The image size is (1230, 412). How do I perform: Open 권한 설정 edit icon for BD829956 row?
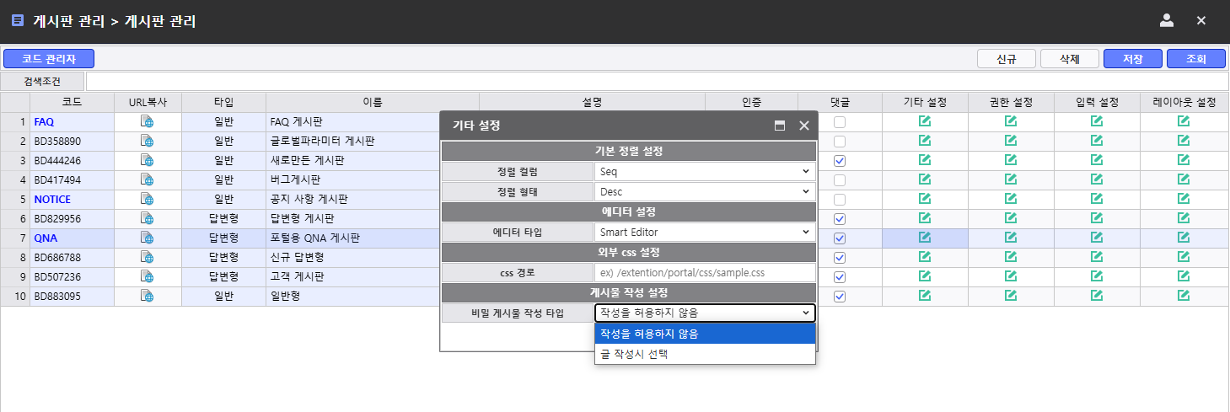click(1011, 218)
